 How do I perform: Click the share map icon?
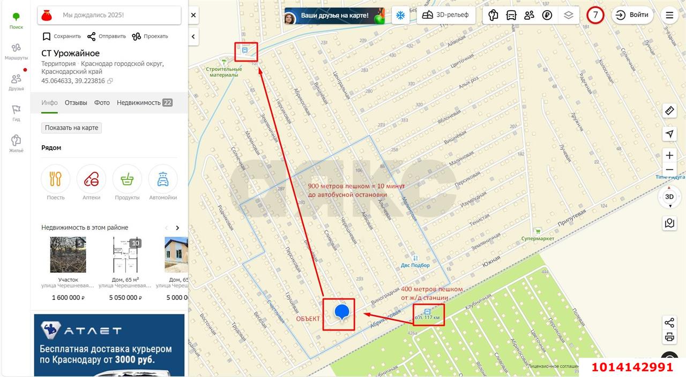point(669,322)
